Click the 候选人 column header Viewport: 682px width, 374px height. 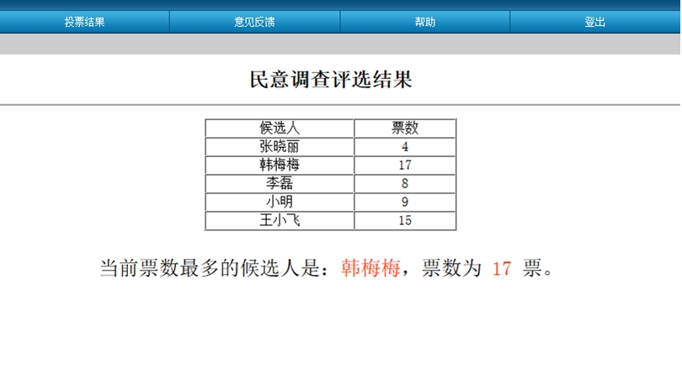click(280, 128)
